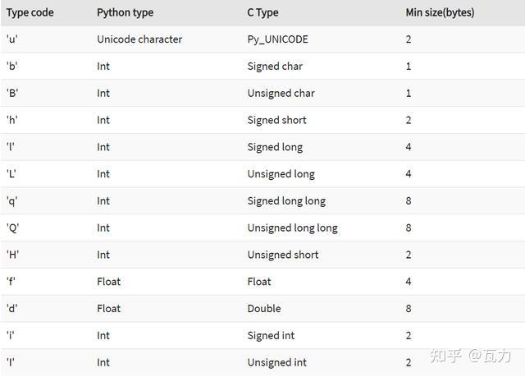The width and height of the screenshot is (525, 377).
Task: Click the Zhihu watermark text
Action: coord(471,355)
